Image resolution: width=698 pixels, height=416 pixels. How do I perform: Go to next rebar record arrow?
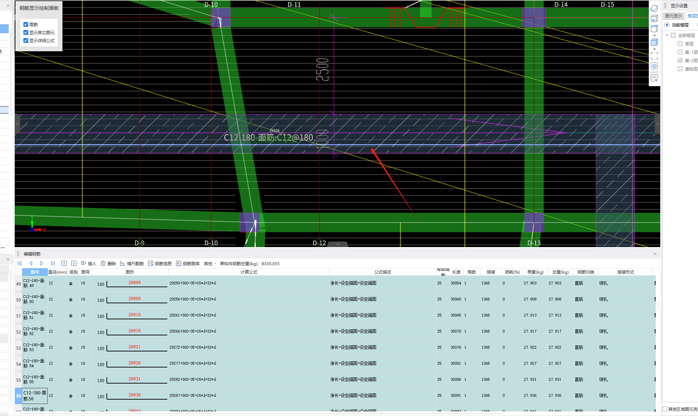(42, 263)
